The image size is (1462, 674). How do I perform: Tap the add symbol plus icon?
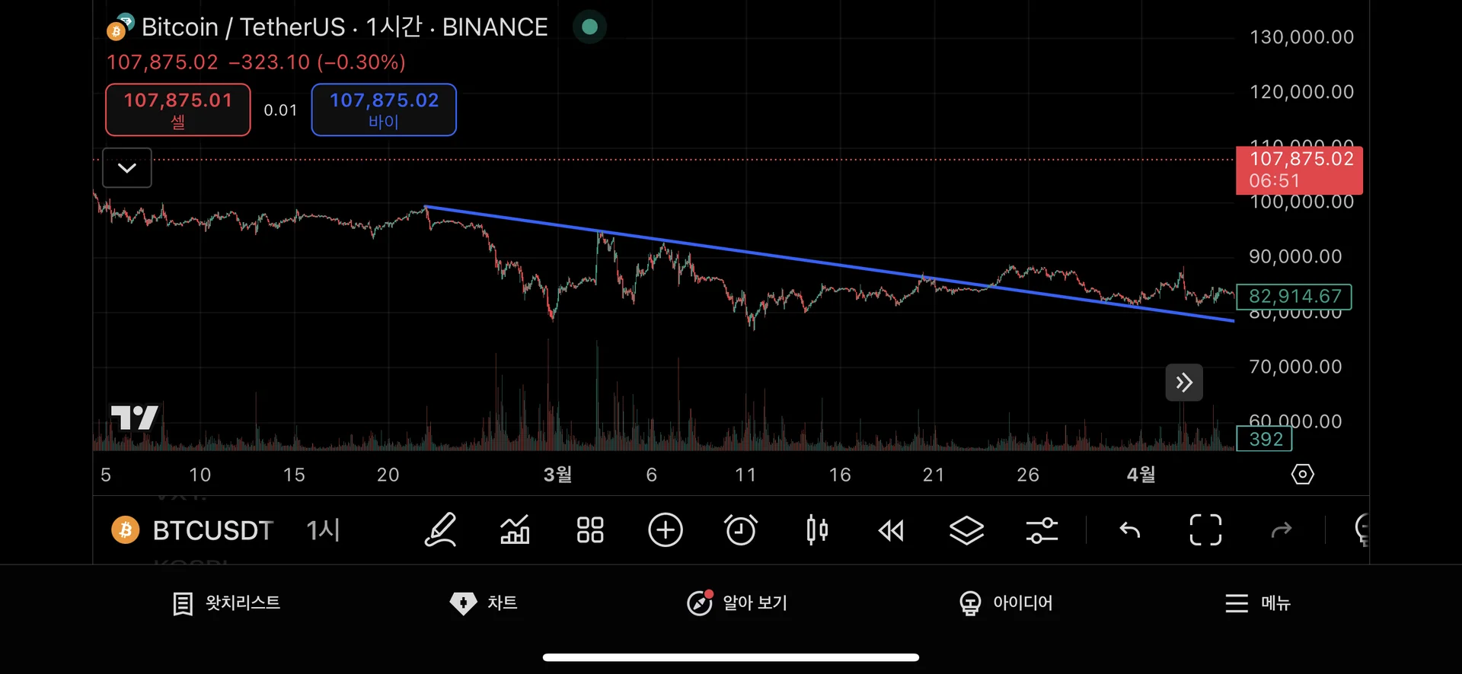click(665, 530)
